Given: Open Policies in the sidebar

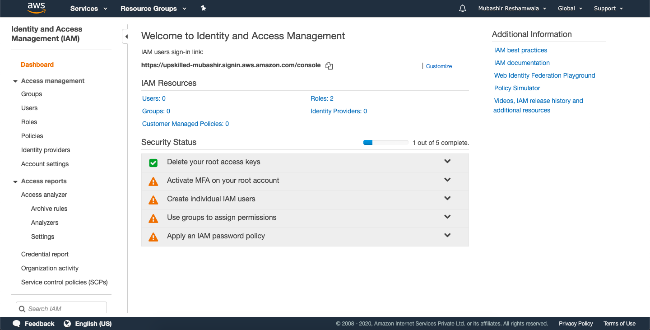Looking at the screenshot, I should (x=32, y=136).
